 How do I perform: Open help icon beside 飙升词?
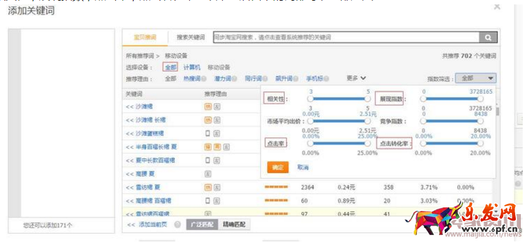pyautogui.click(x=296, y=79)
